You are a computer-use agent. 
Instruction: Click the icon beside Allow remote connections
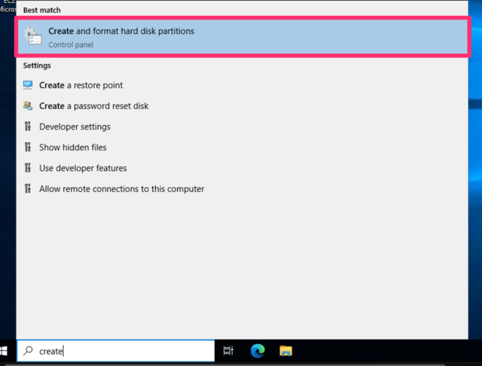(x=28, y=189)
